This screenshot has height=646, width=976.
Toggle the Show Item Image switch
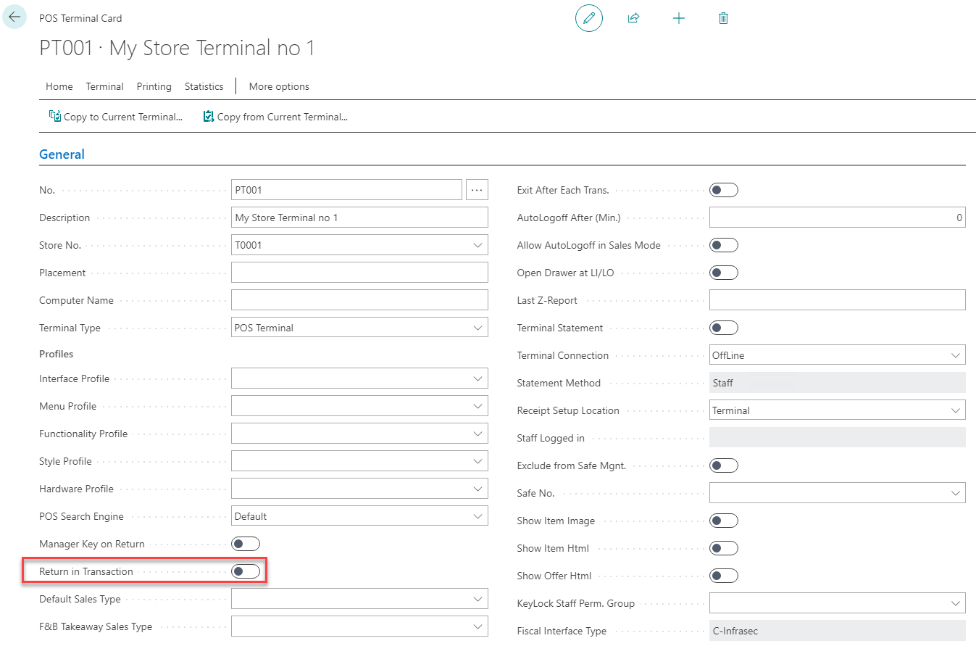(x=723, y=521)
